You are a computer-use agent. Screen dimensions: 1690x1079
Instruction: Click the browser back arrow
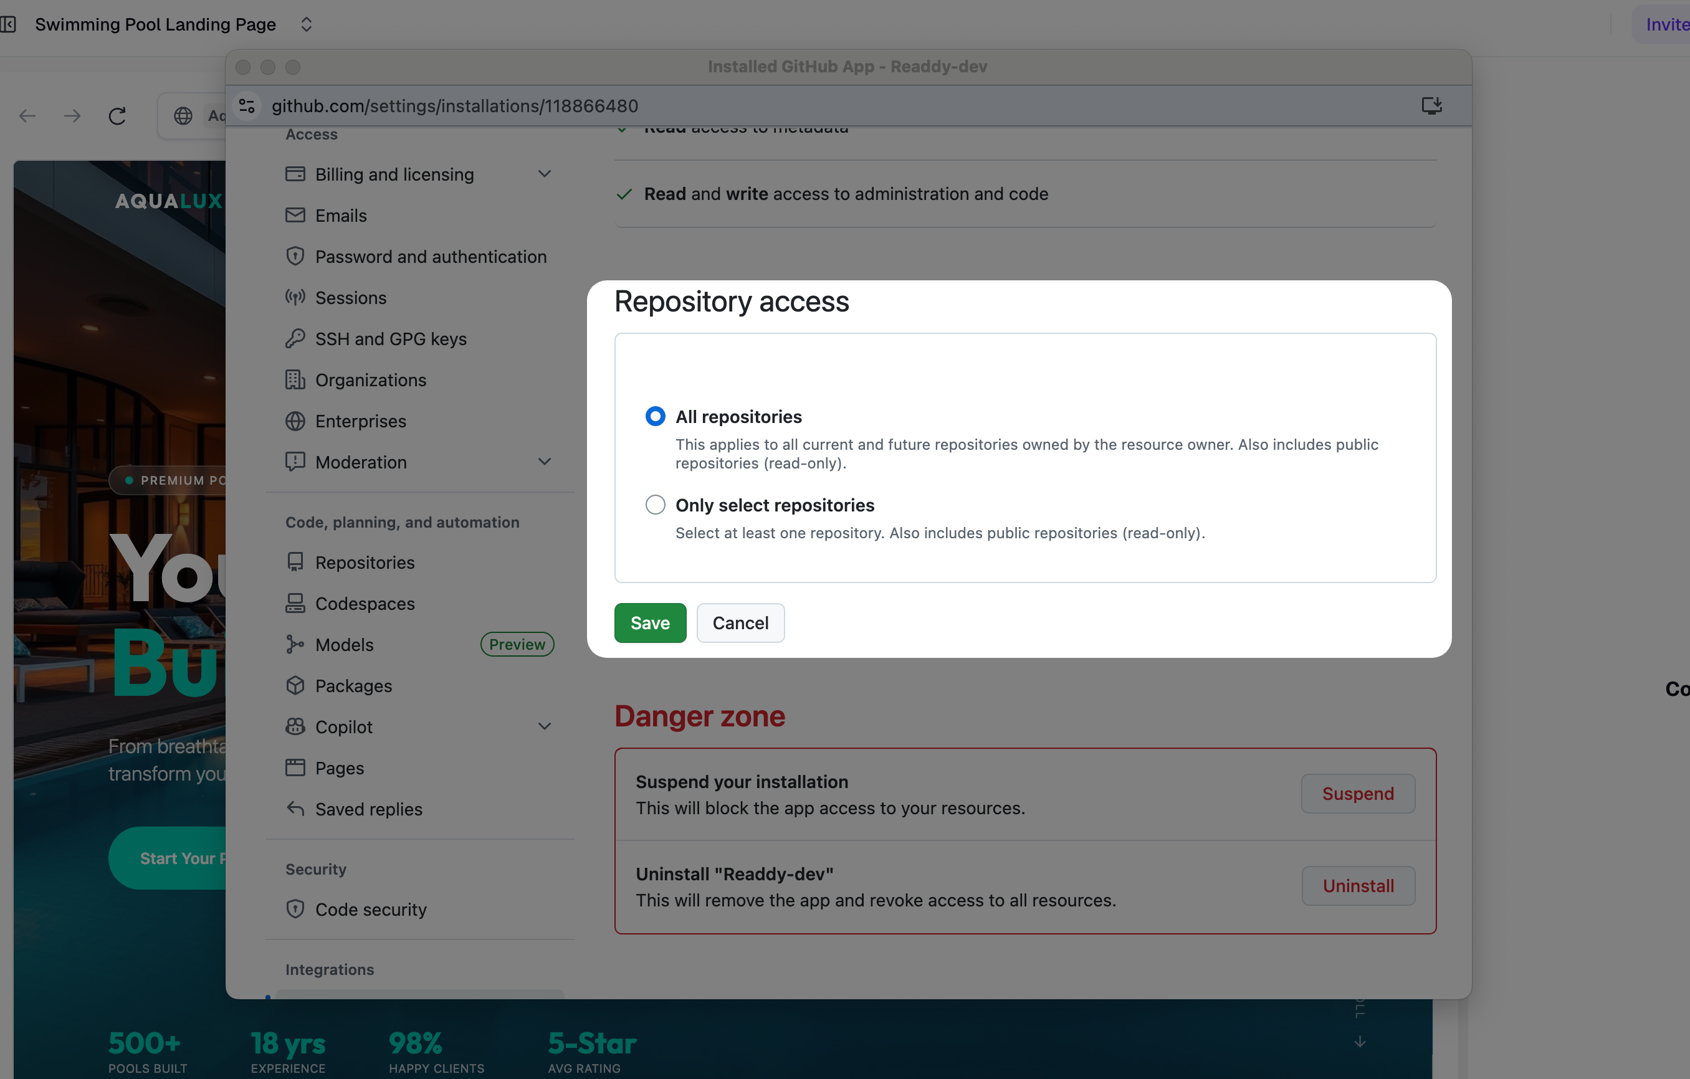27,115
